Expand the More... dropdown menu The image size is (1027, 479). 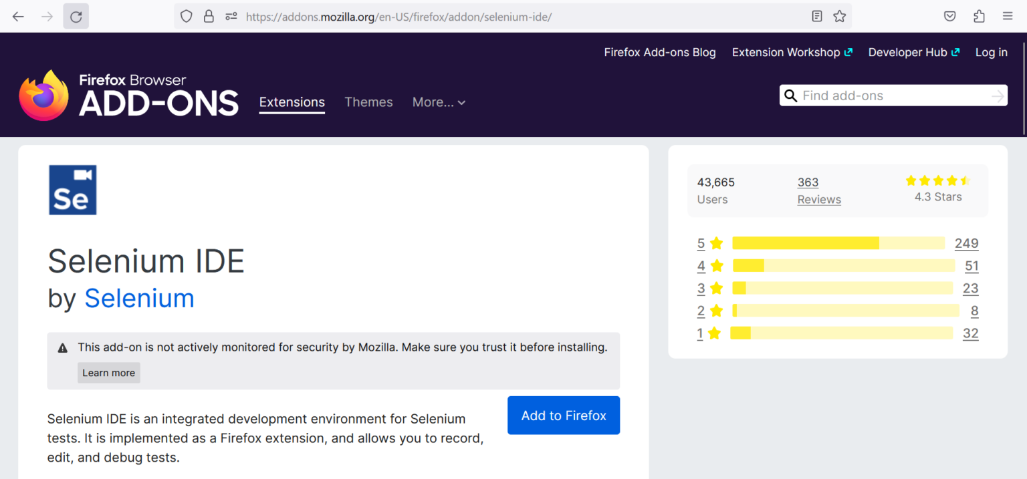[x=439, y=102]
